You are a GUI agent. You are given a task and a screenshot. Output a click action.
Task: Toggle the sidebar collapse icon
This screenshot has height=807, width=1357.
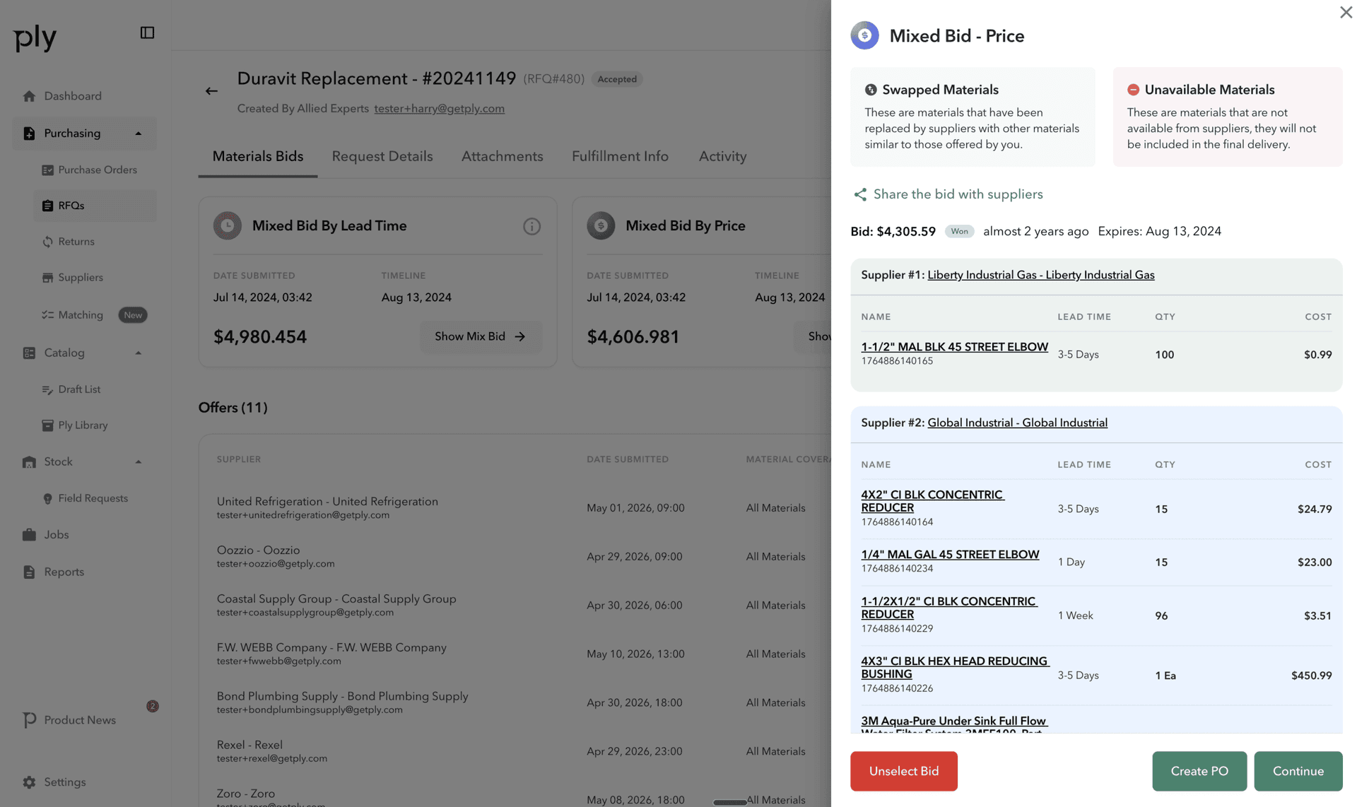[x=147, y=33]
